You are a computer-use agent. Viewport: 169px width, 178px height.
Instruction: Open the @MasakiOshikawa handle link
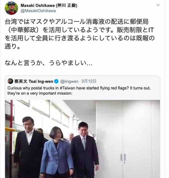(x=38, y=11)
